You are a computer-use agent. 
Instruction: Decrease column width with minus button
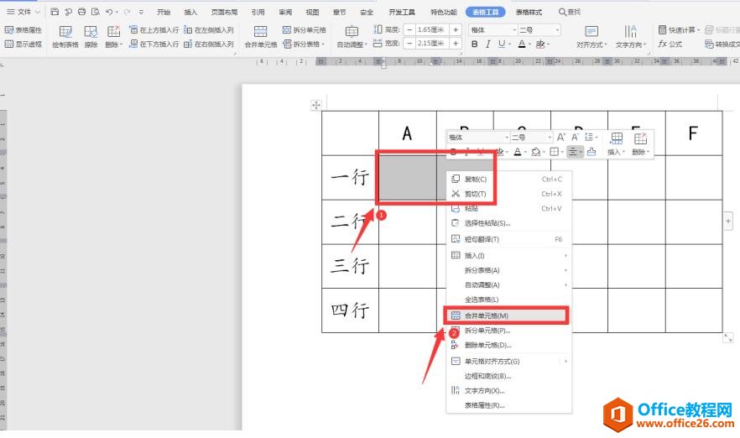409,43
